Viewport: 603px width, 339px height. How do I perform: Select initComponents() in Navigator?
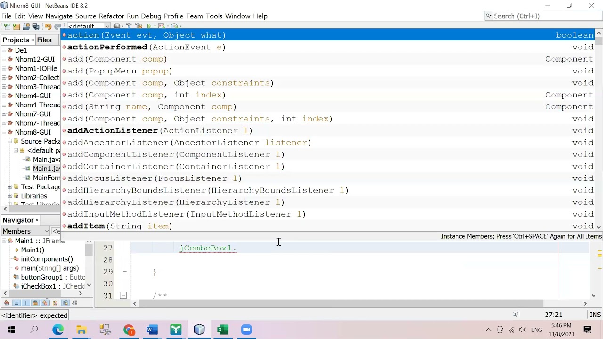(47, 259)
